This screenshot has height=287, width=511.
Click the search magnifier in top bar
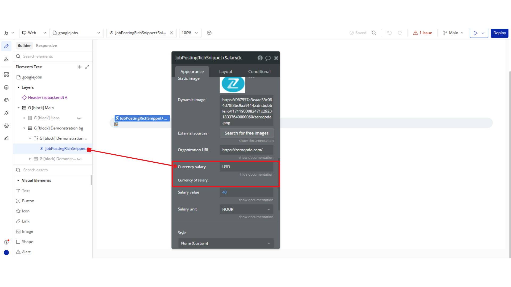point(374,33)
